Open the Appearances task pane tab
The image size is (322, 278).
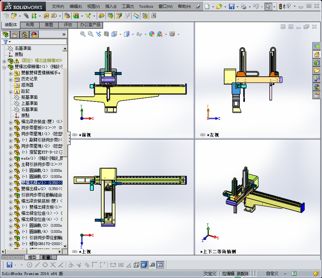[317, 87]
